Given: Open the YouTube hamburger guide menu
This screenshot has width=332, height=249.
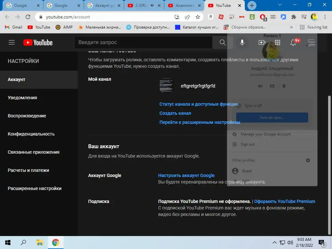Looking at the screenshot, I should coord(12,42).
